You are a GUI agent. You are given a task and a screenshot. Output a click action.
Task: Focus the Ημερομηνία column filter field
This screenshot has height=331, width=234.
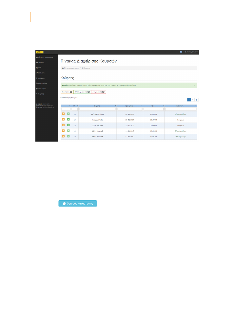(130, 109)
